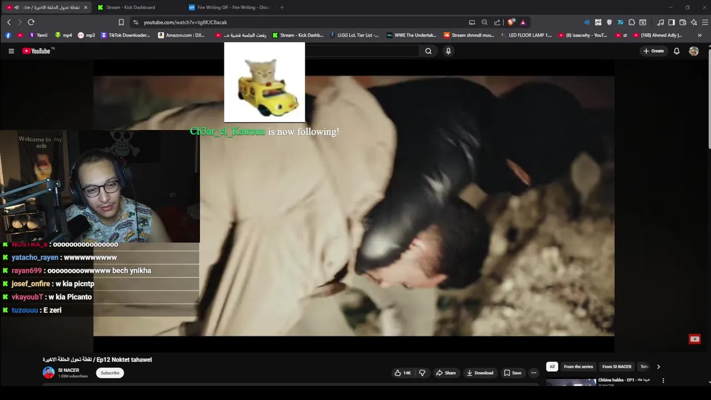
Task: Click the Create button on YouTube
Action: (653, 51)
